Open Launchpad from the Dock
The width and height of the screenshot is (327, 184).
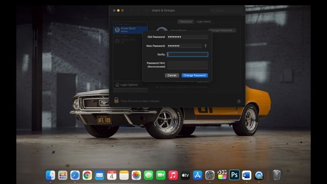tap(63, 175)
